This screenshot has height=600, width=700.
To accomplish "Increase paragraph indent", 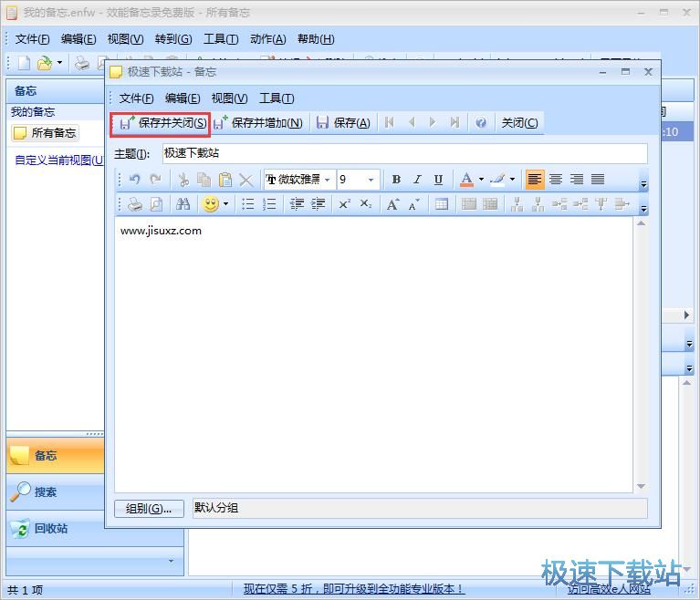I will [x=318, y=204].
